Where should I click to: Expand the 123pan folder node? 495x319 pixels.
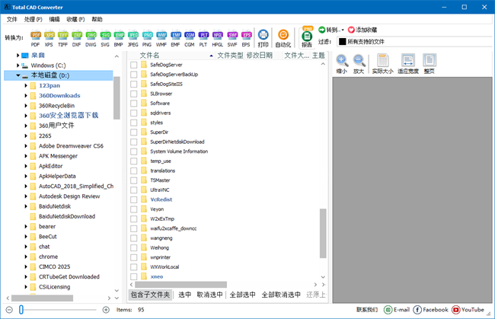(26, 85)
